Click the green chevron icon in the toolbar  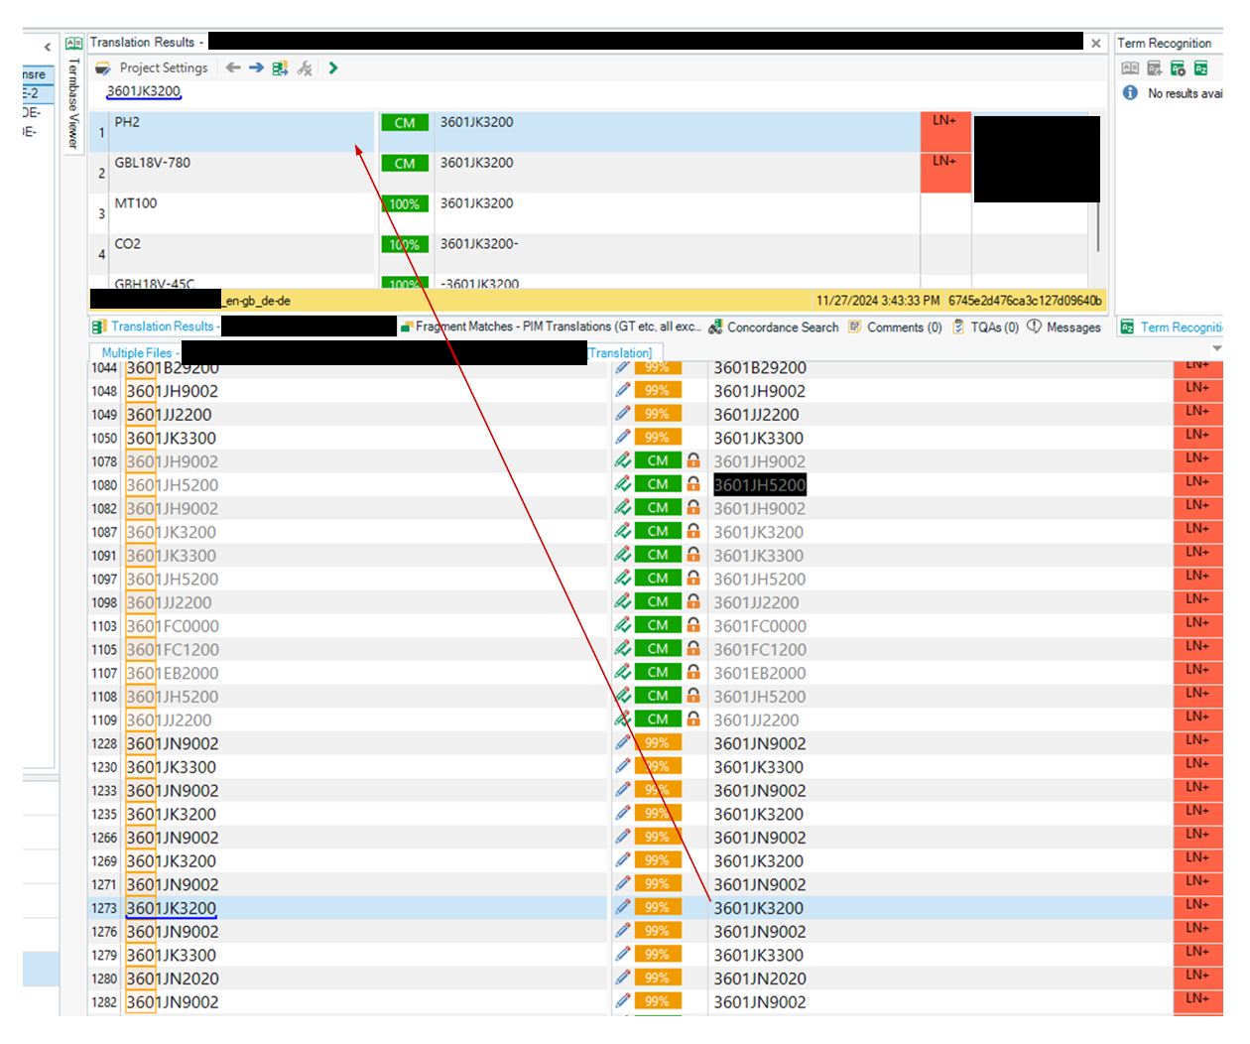click(333, 68)
